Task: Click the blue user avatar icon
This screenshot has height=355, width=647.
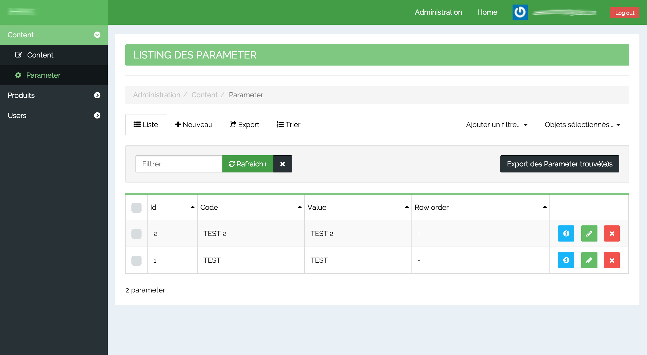Action: coord(520,12)
